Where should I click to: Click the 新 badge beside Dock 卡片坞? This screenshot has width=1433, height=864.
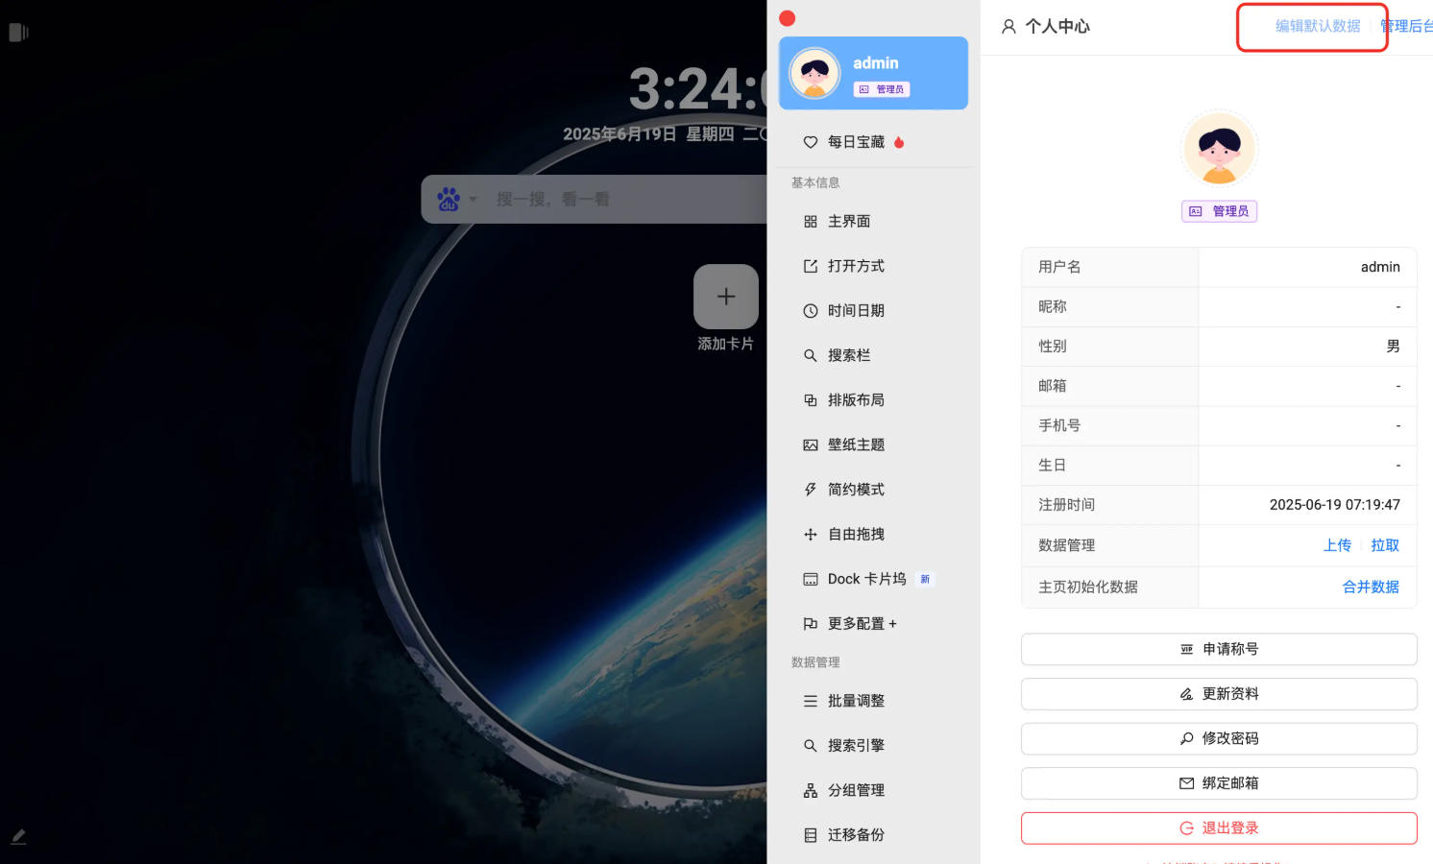(x=925, y=579)
